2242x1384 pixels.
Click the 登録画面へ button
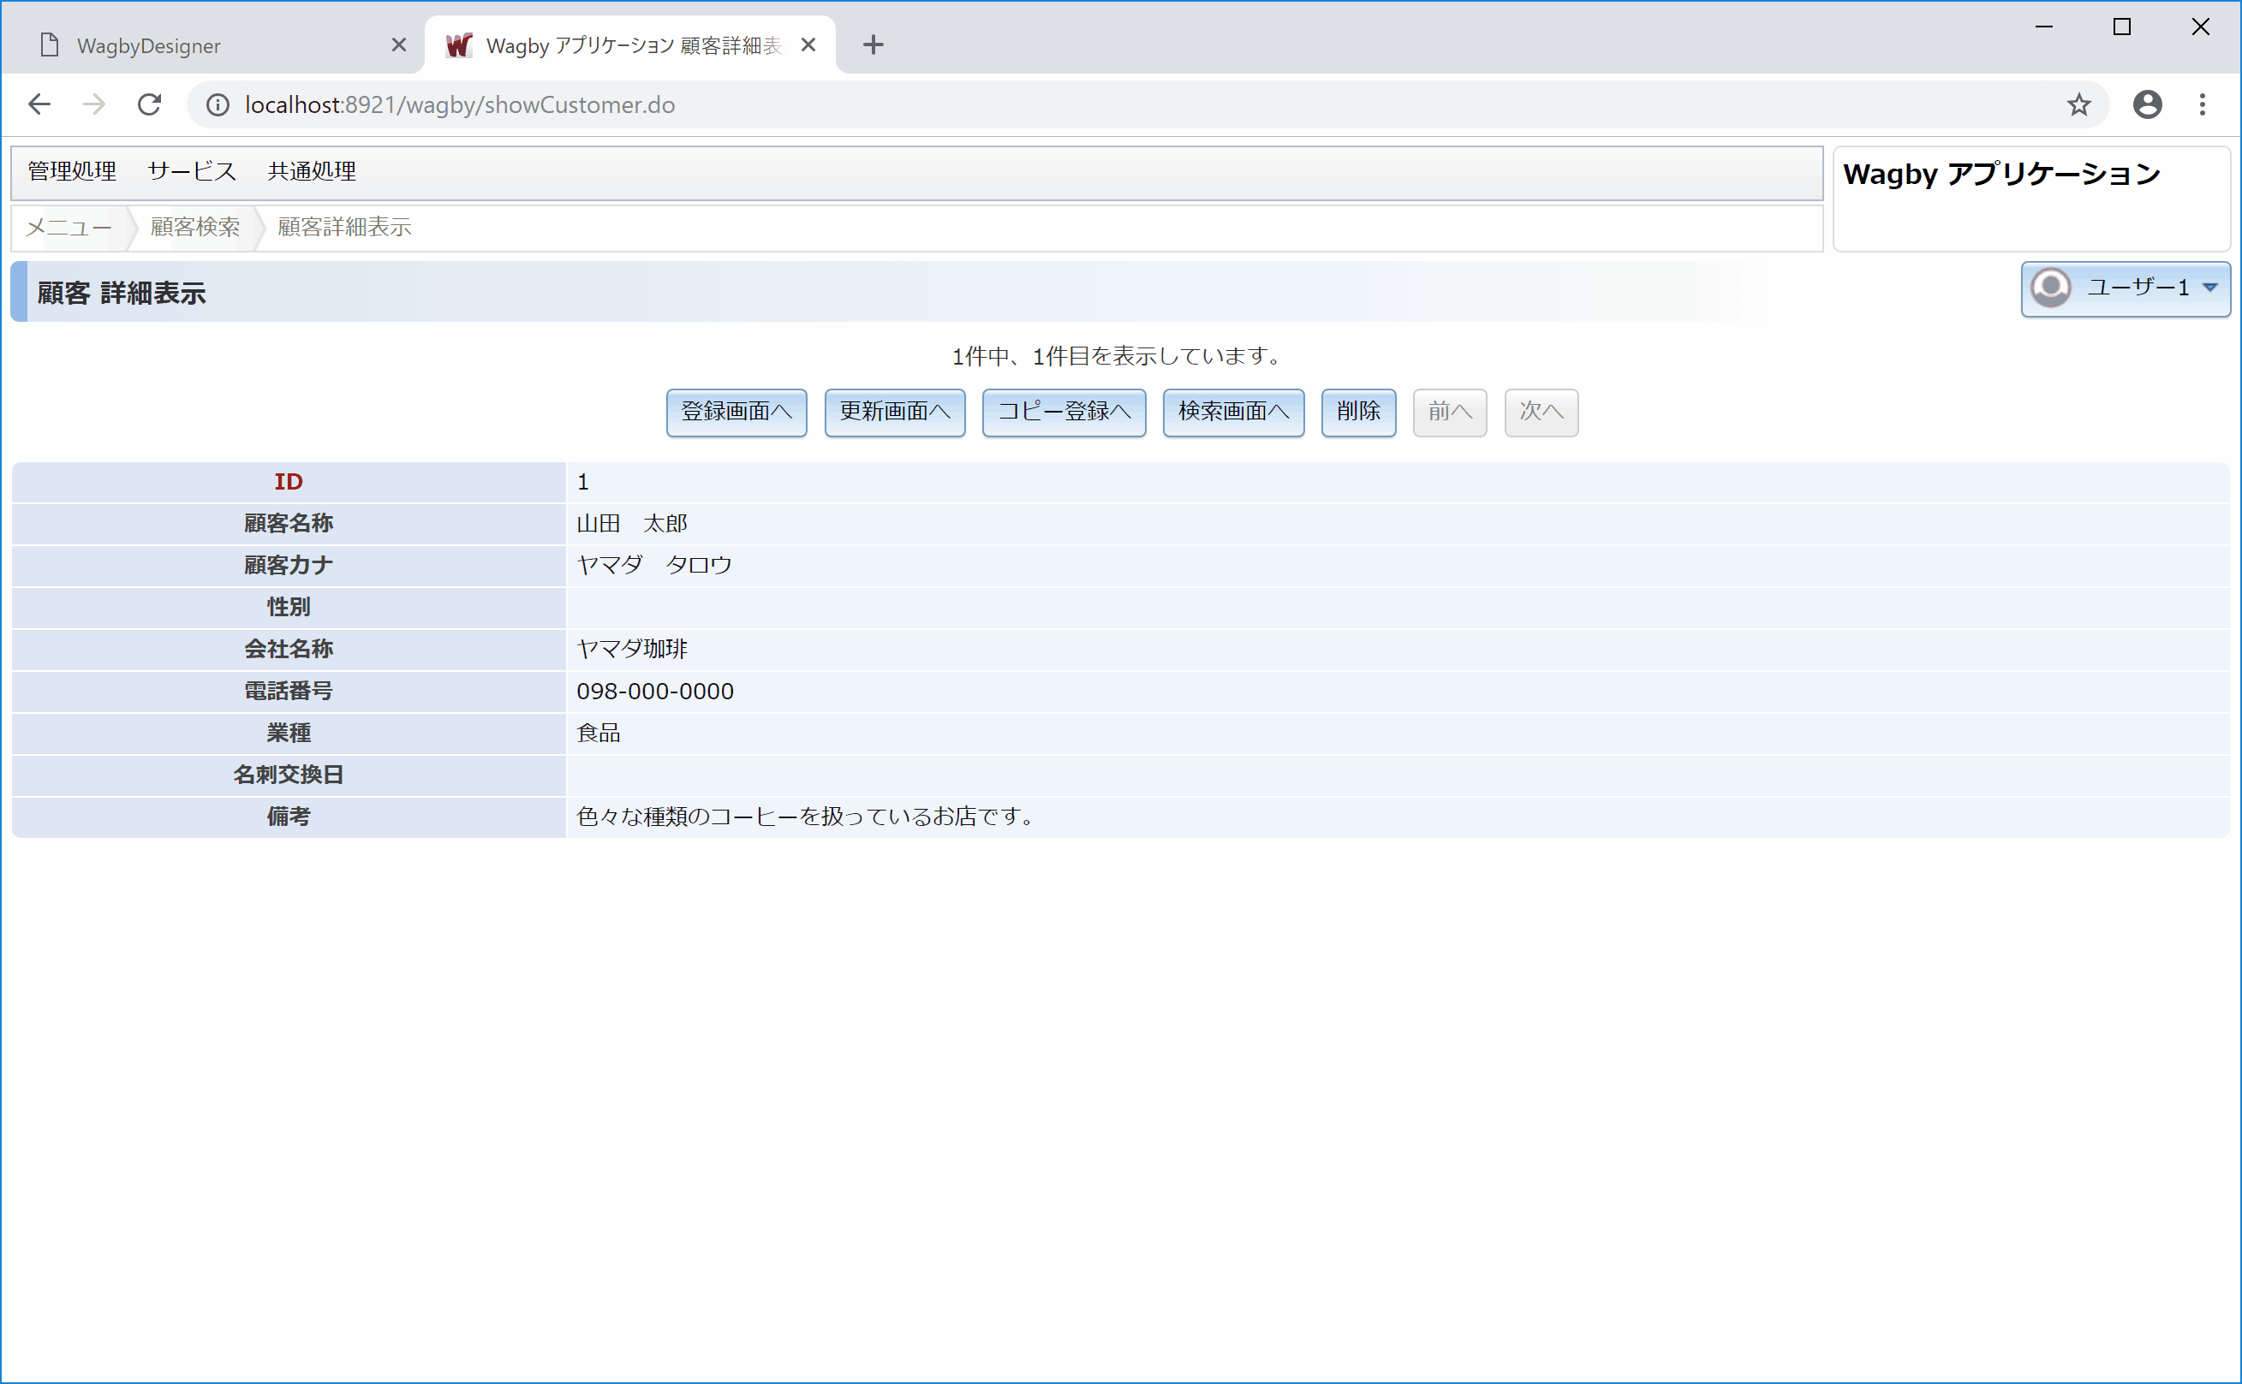[736, 412]
